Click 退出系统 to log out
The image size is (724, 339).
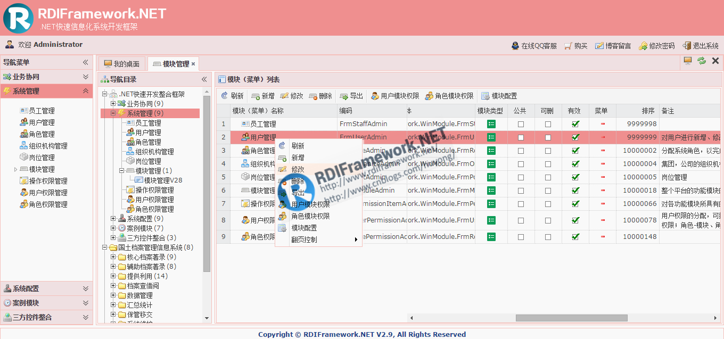[701, 46]
